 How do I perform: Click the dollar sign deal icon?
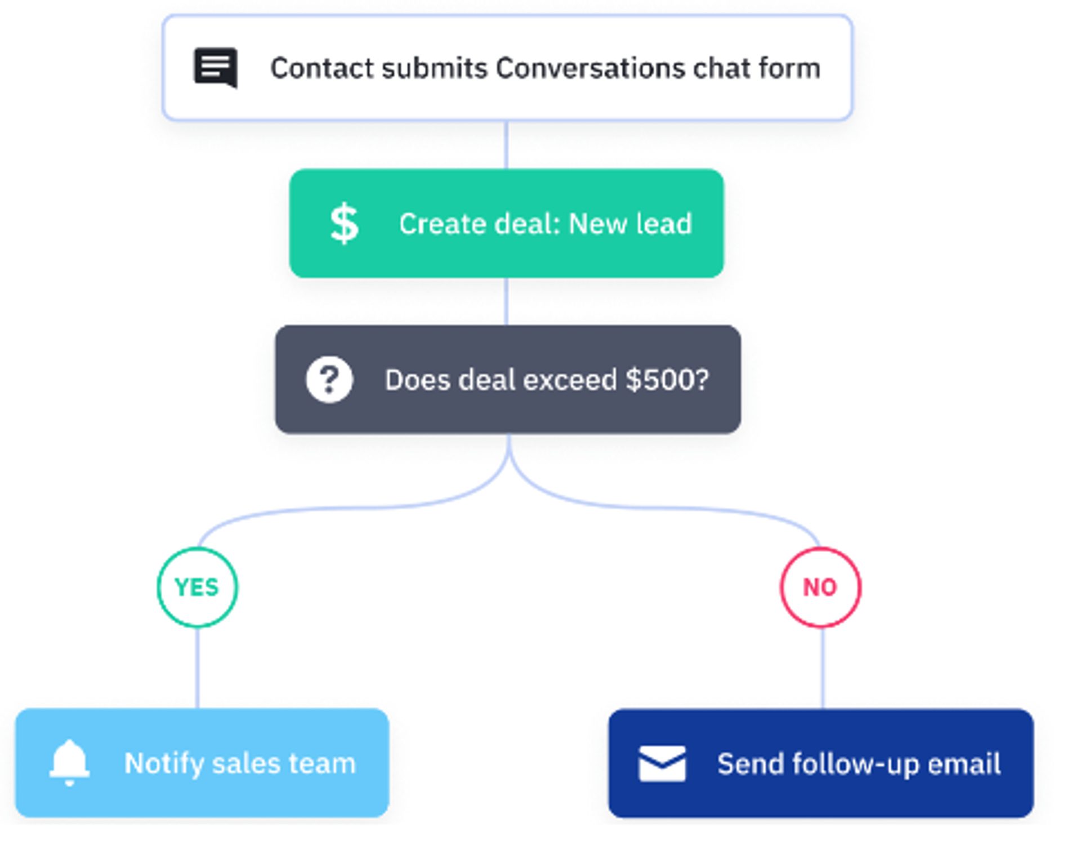(x=344, y=224)
